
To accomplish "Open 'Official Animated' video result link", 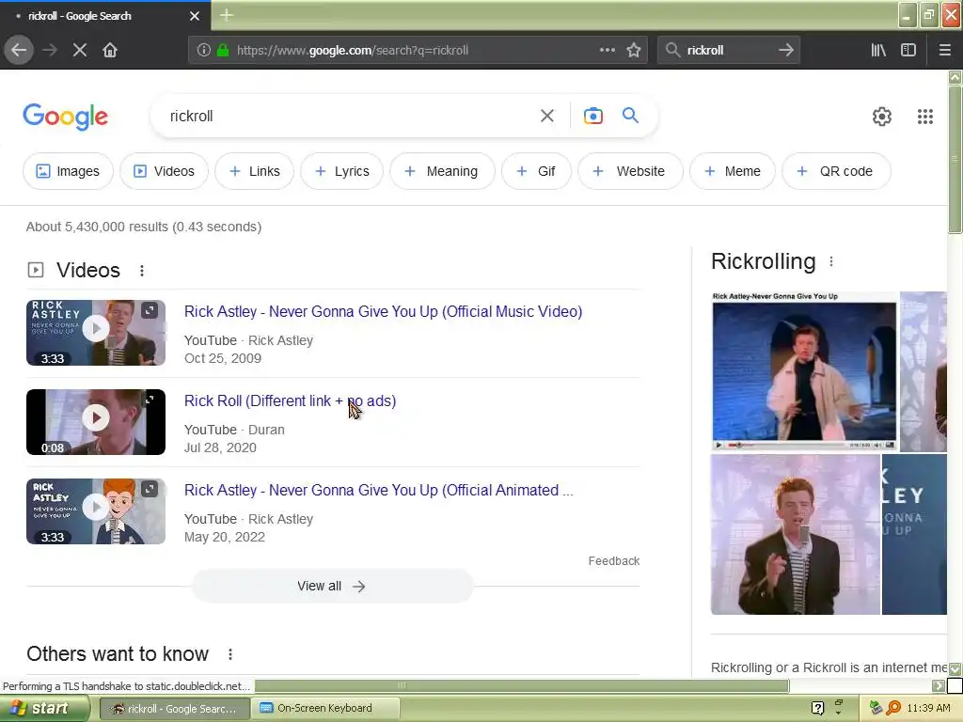I will pyautogui.click(x=378, y=491).
